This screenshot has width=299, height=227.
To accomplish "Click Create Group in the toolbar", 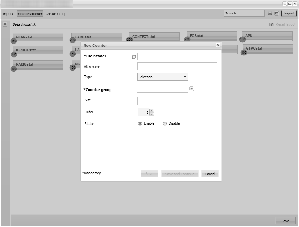I will (56, 14).
